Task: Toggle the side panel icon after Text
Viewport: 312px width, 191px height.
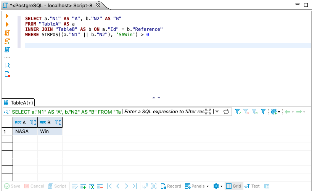Action: point(267,186)
